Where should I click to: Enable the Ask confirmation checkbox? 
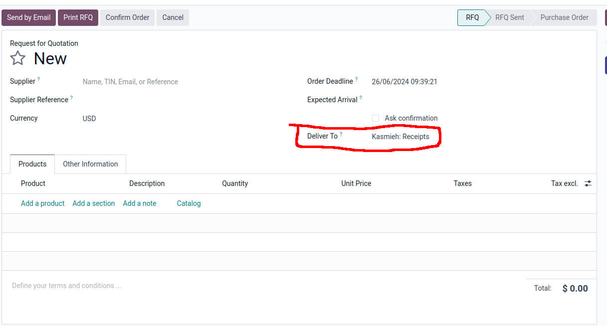376,118
